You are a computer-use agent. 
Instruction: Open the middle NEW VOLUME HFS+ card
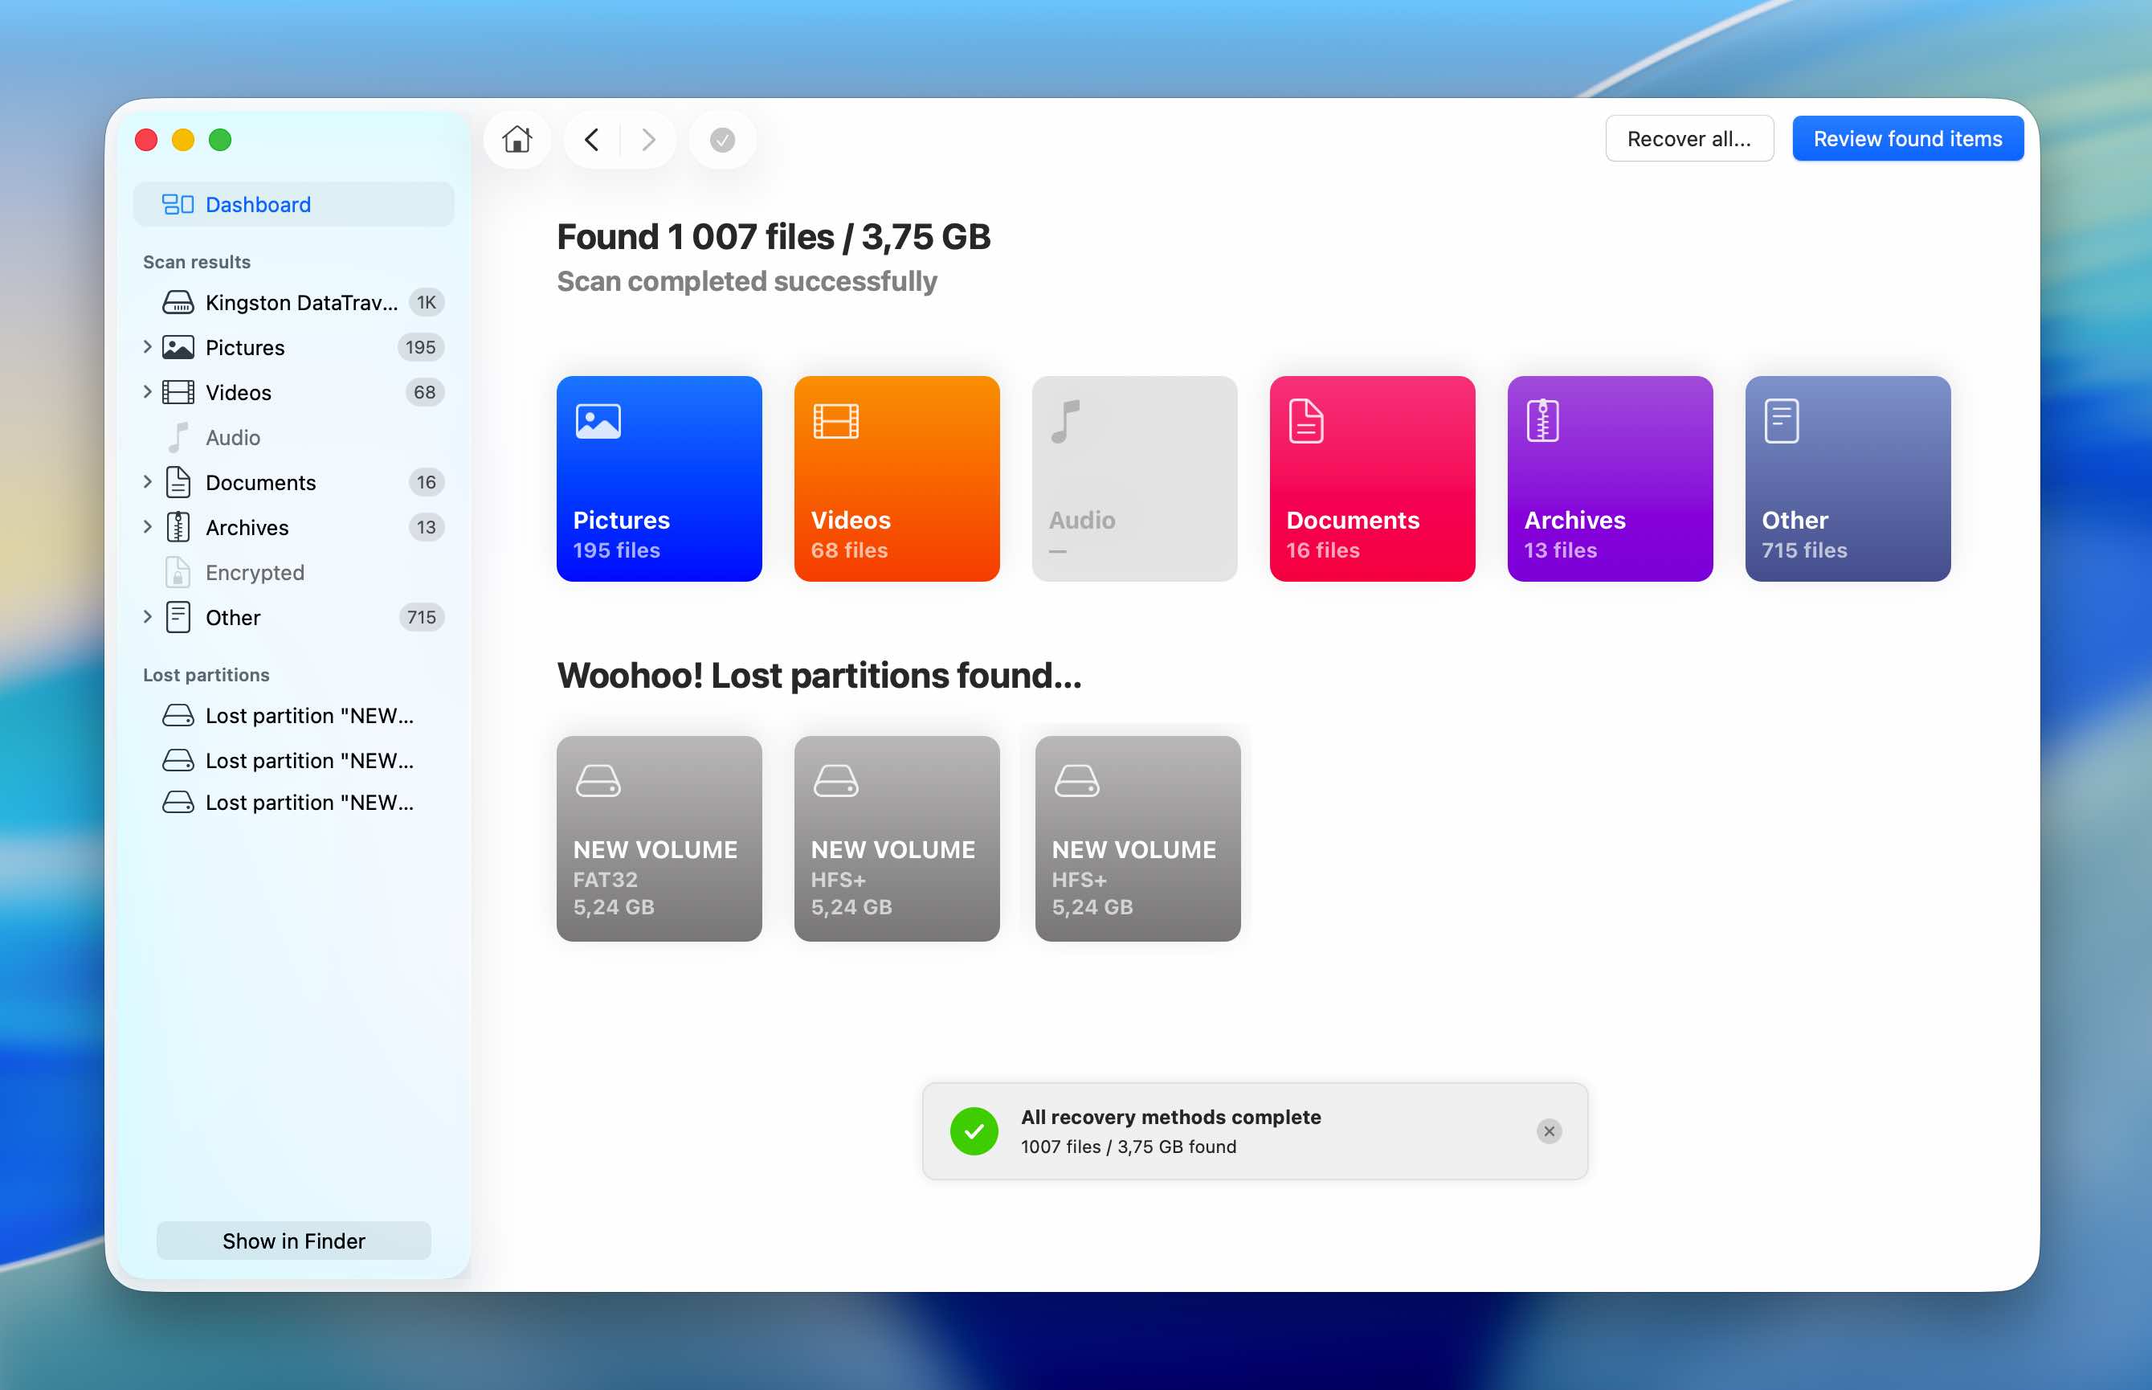pyautogui.click(x=897, y=839)
